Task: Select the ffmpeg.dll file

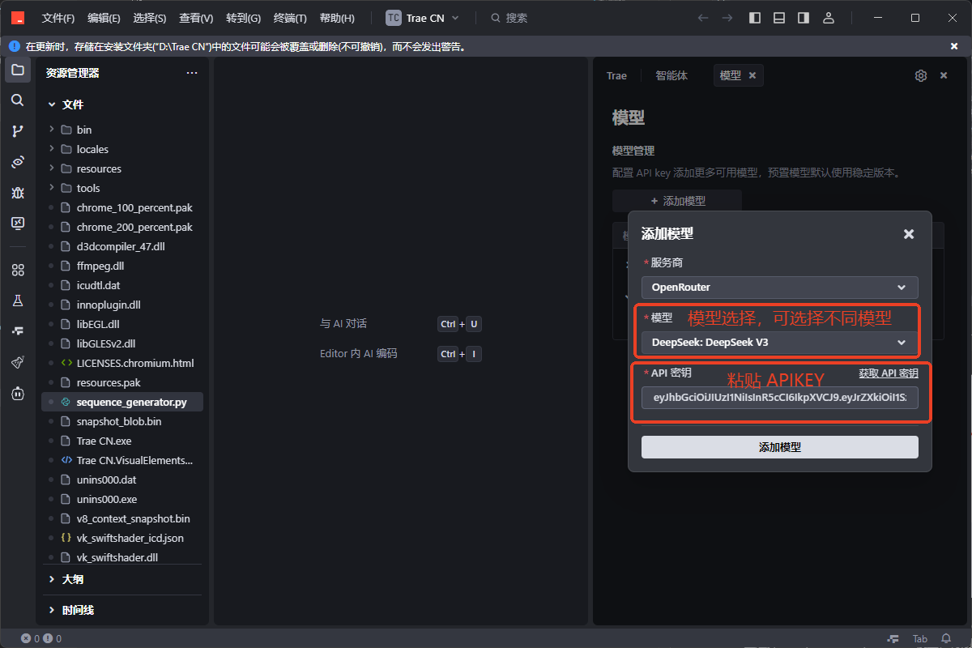Action: [122, 266]
